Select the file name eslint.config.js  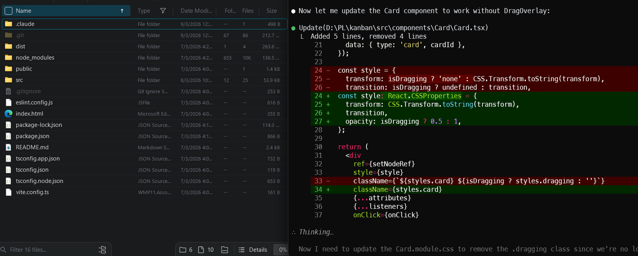coord(34,102)
